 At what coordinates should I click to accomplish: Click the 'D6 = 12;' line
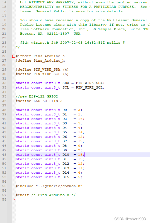point(50,137)
